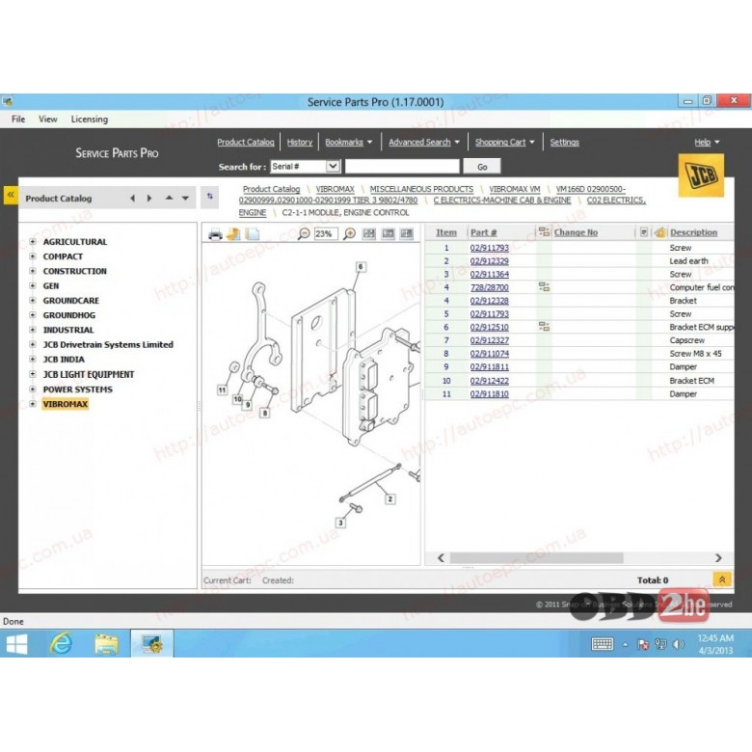Navigate forward in Product Catalog panel
Viewport: 752px width, 752px height.
click(x=149, y=198)
